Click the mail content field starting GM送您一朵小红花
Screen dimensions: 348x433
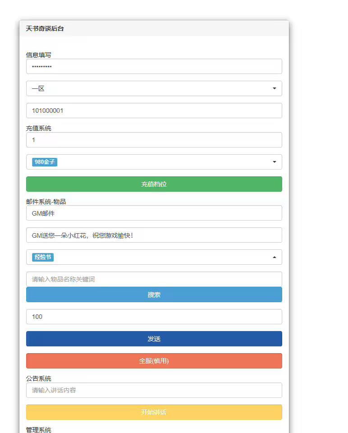(x=154, y=235)
